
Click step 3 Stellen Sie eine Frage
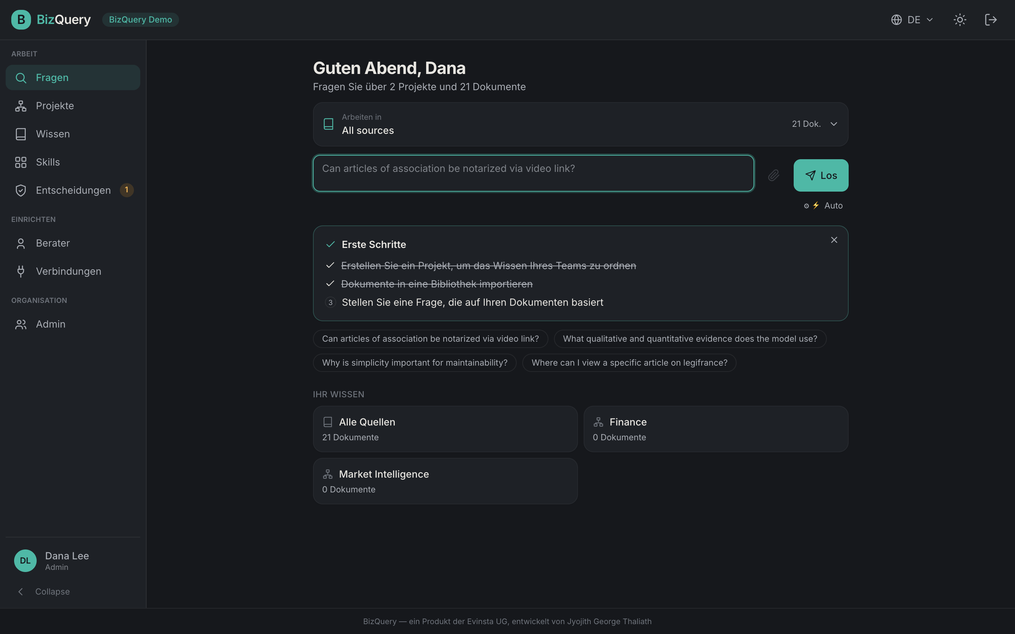[x=472, y=302]
